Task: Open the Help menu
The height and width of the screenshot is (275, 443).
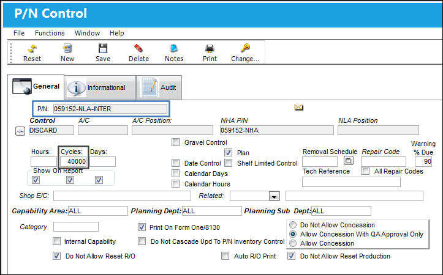Action: tap(117, 33)
